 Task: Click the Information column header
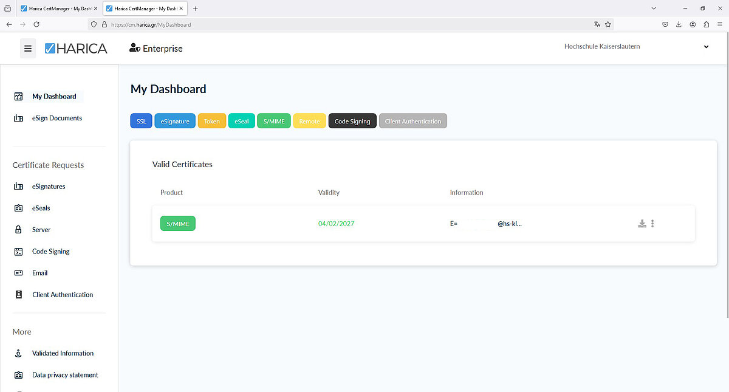pyautogui.click(x=467, y=193)
